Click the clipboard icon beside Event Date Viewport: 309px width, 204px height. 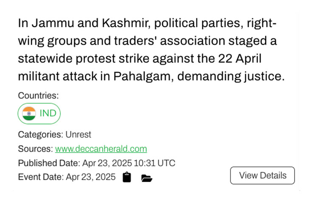(126, 177)
